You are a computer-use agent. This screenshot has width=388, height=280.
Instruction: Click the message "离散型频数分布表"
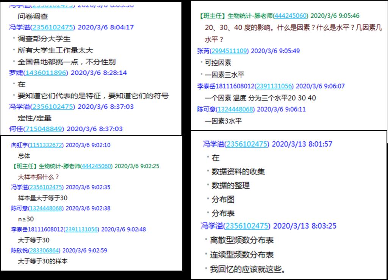(x=242, y=240)
